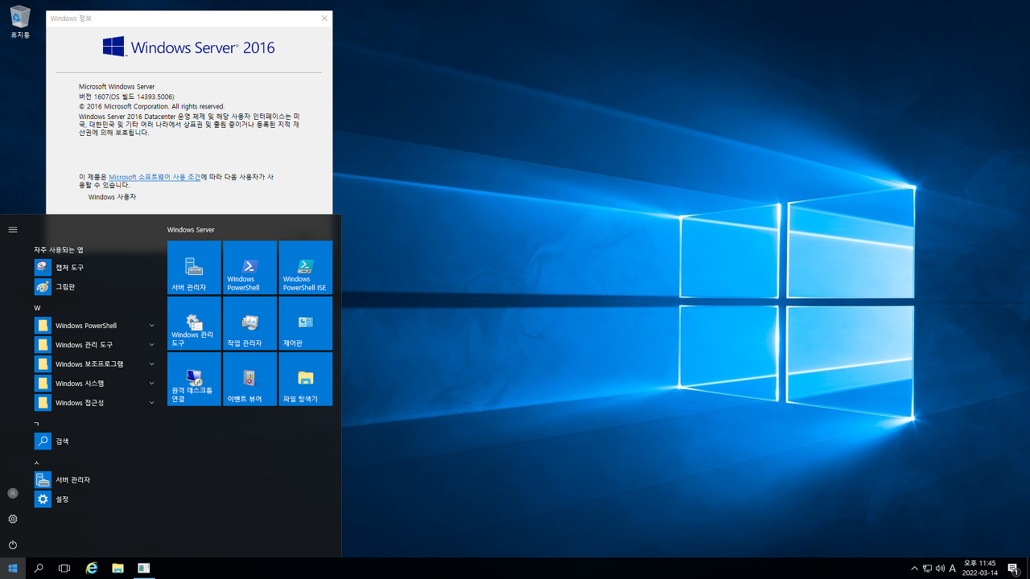Image resolution: width=1030 pixels, height=579 pixels.
Task: Click the ㅅ letter header in app list
Action: point(36,462)
